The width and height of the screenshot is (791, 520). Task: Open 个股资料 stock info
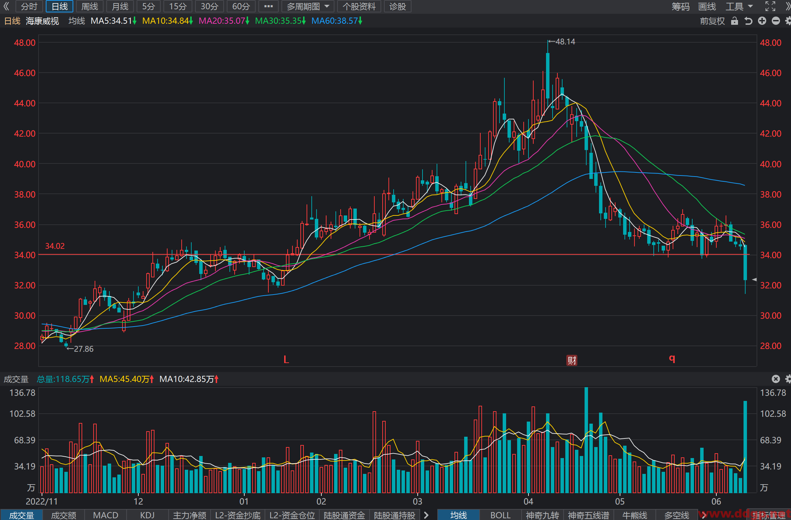(x=359, y=6)
